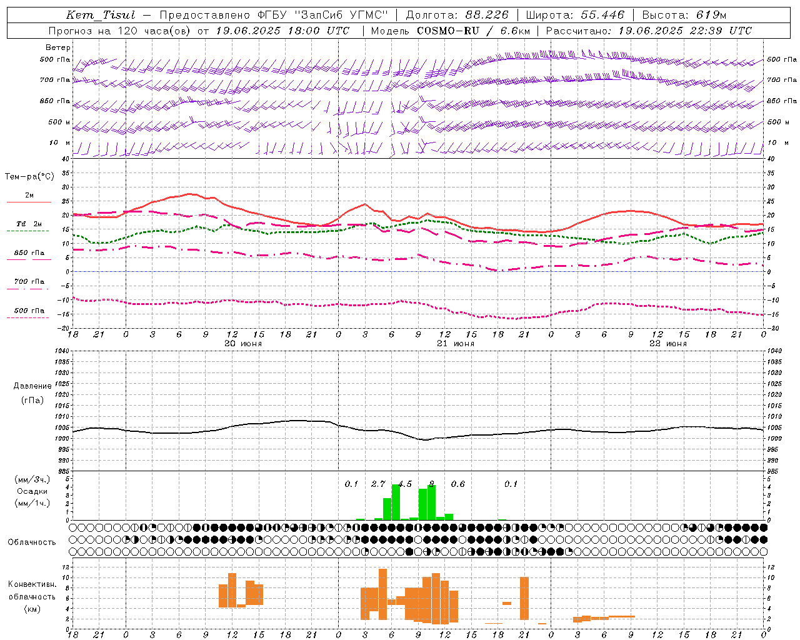Click the Td 2м dew point legend entry
800x640 pixels.
coord(29,224)
